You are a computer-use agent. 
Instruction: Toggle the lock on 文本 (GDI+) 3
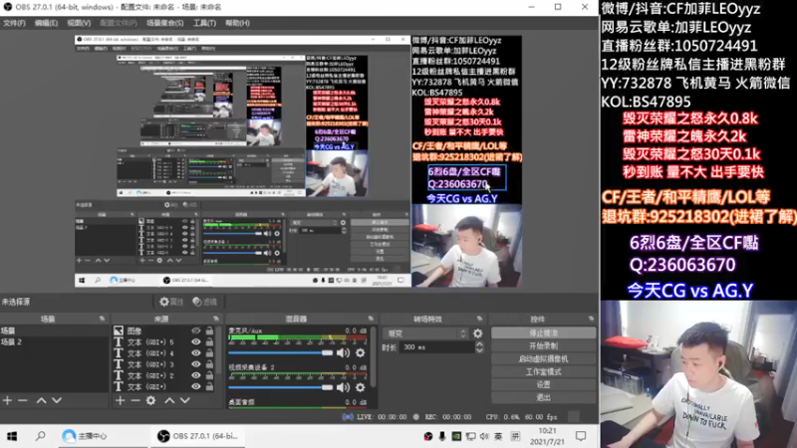click(x=209, y=364)
